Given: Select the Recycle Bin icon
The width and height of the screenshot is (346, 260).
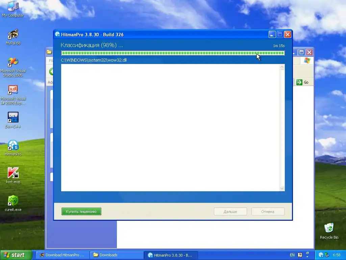Looking at the screenshot, I should point(329,231).
